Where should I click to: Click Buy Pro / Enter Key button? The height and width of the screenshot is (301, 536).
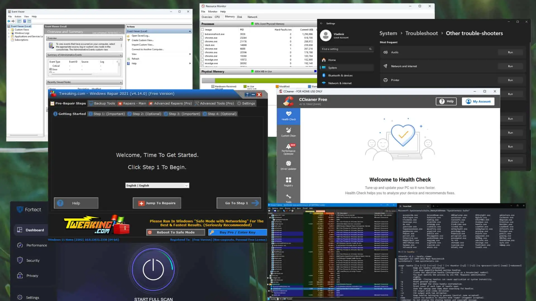[x=238, y=232]
